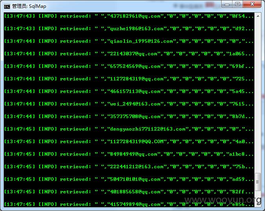
Task: Click the scrollbar up arrow
Action: pos(258,16)
